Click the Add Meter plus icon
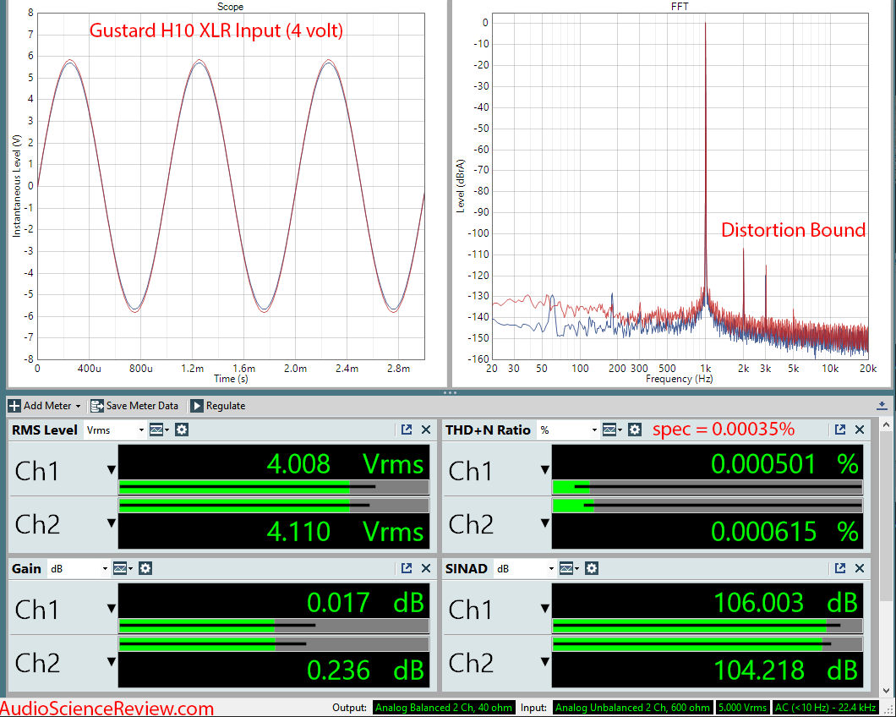This screenshot has width=896, height=717. click(x=14, y=405)
